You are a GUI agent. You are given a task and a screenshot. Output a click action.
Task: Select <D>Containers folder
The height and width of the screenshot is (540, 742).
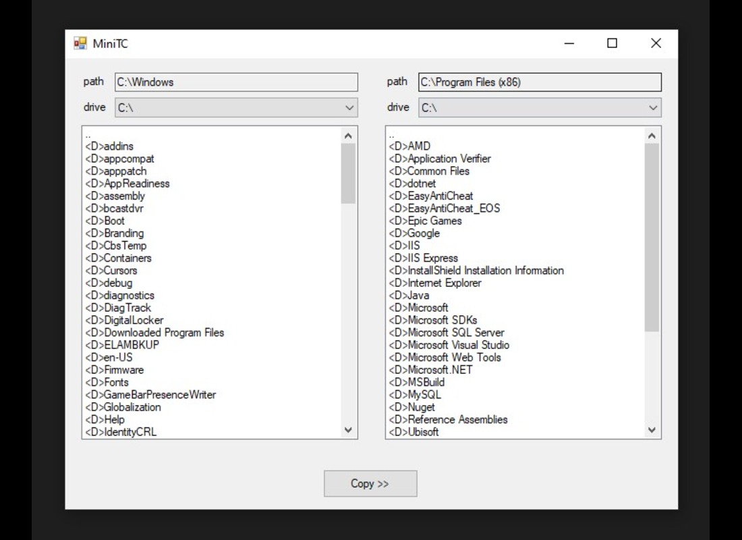point(118,258)
